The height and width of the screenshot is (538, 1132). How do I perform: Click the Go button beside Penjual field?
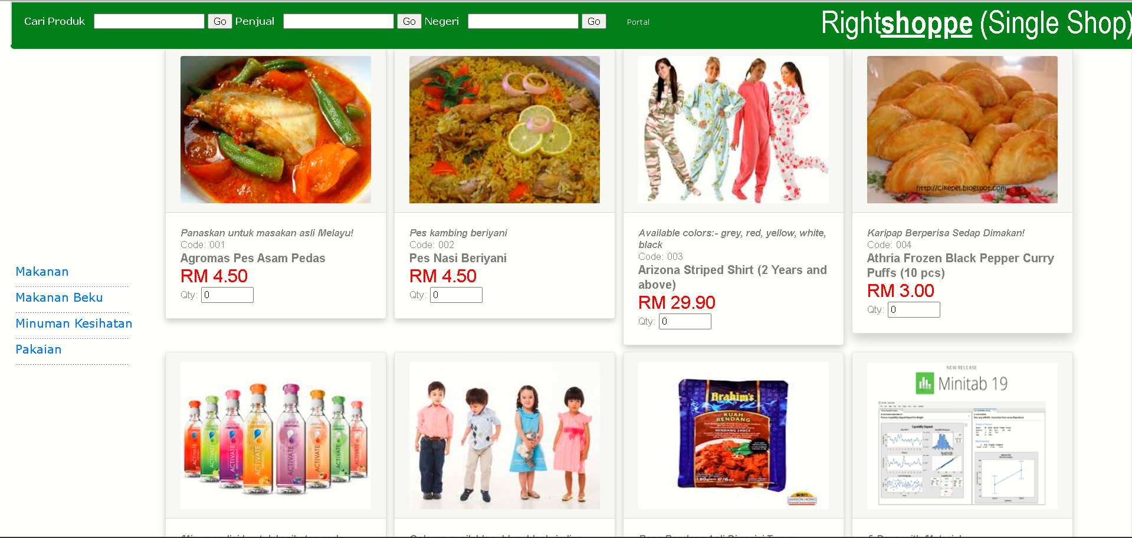pyautogui.click(x=409, y=21)
